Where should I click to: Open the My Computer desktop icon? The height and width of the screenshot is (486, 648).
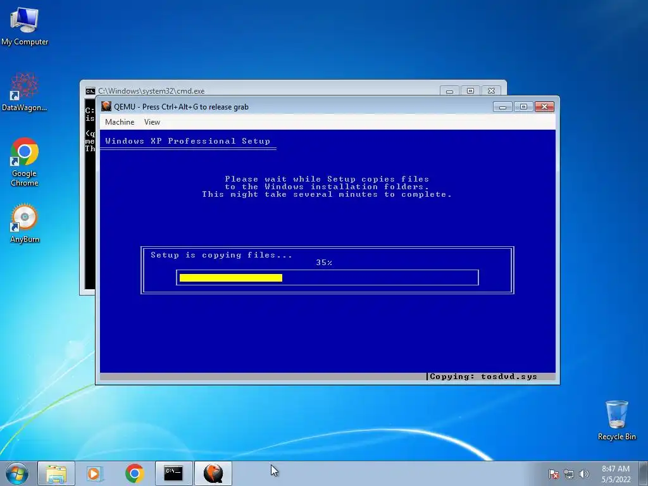point(25,26)
